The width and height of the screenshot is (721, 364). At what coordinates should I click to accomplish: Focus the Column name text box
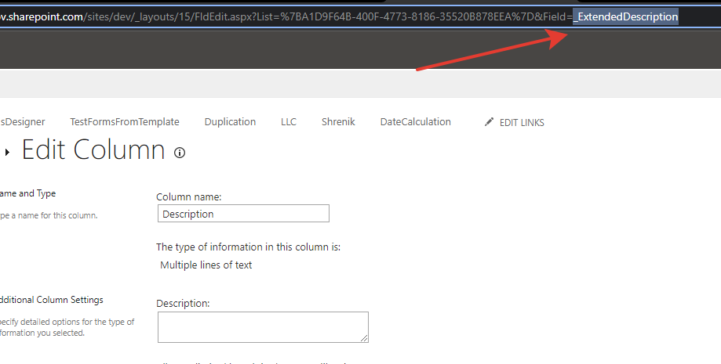click(x=242, y=214)
